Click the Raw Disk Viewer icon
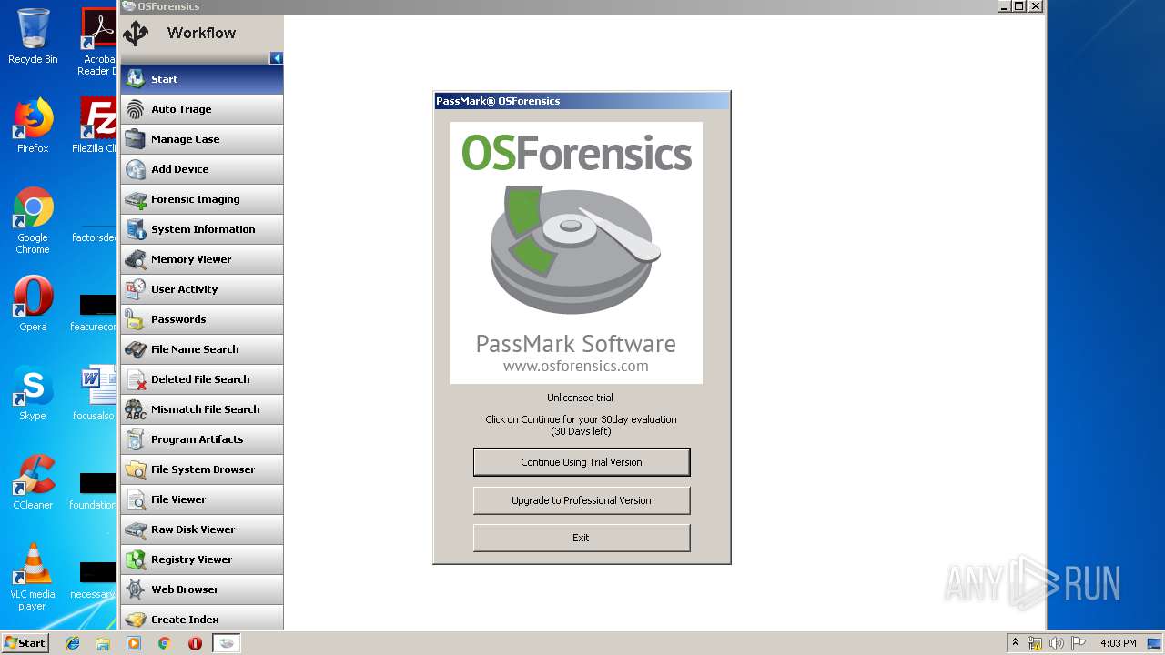The width and height of the screenshot is (1165, 655). pyautogui.click(x=135, y=529)
